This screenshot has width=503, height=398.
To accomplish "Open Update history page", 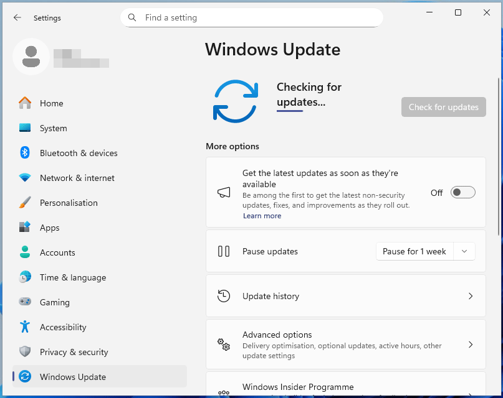I will point(346,296).
